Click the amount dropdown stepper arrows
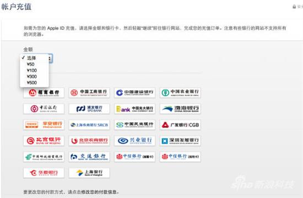 pos(50,58)
